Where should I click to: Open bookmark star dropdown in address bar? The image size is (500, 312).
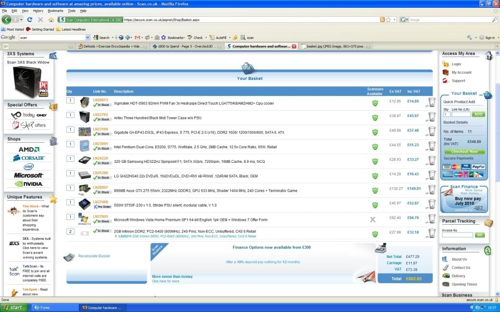[x=395, y=19]
